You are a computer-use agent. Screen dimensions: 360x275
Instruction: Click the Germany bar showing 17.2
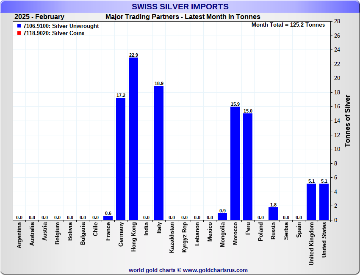pos(121,159)
